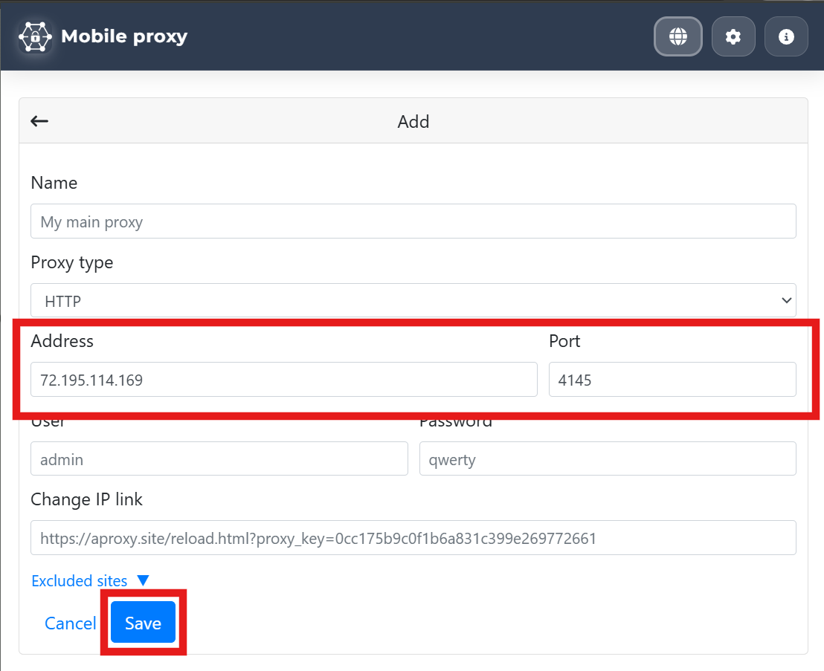Viewport: 824px width, 671px height.
Task: Open the Proxy type HTTP dropdown
Action: tap(413, 301)
